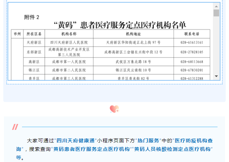Click the pink heart divider icon
Image resolution: width=229 pixels, height=162 pixels.
point(114,109)
